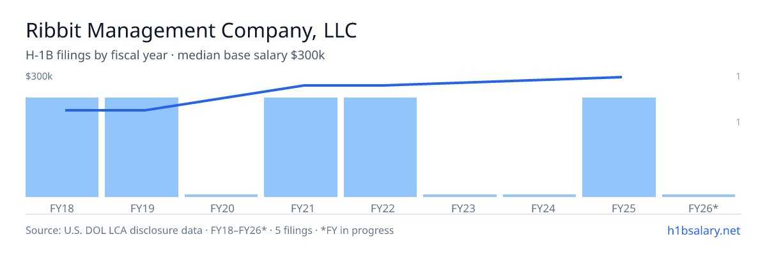Select the small FY24 bar
The width and height of the screenshot is (767, 255).
tap(539, 196)
